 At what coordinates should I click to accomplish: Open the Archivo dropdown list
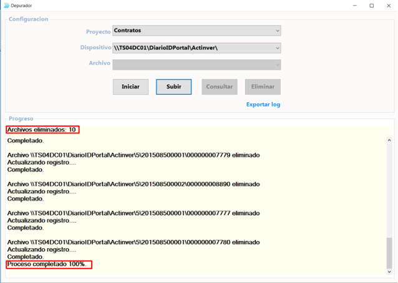[197, 64]
